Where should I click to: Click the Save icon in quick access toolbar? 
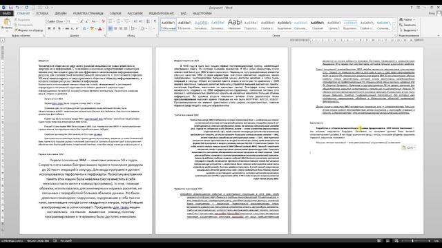pyautogui.click(x=11, y=8)
